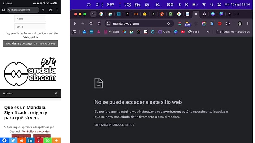Click the mandalaweb.com Beta logo
Image resolution: width=255 pixels, height=143 pixels.
30,71
